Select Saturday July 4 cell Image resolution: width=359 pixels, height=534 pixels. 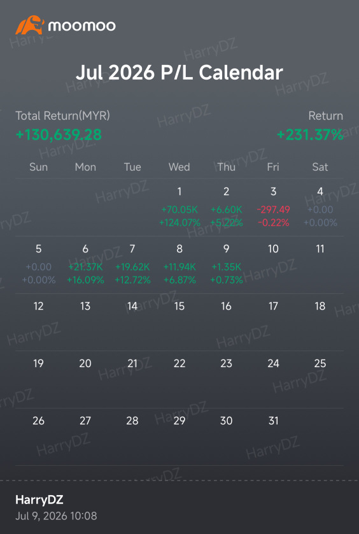[x=320, y=207]
